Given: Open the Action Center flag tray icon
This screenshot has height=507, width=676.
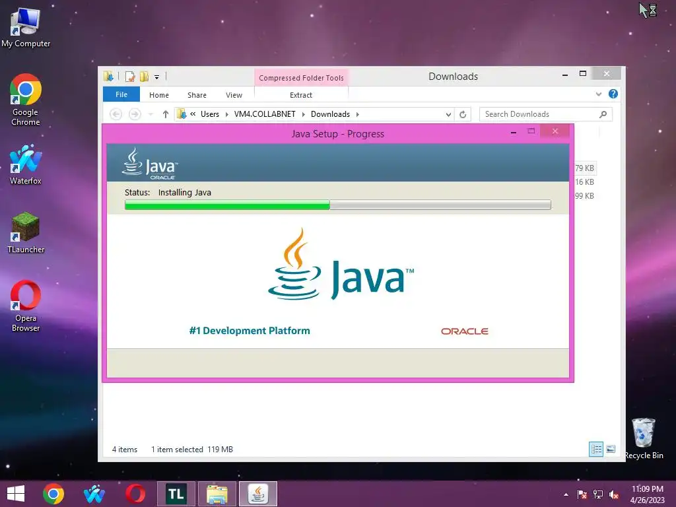Looking at the screenshot, I should 582,494.
